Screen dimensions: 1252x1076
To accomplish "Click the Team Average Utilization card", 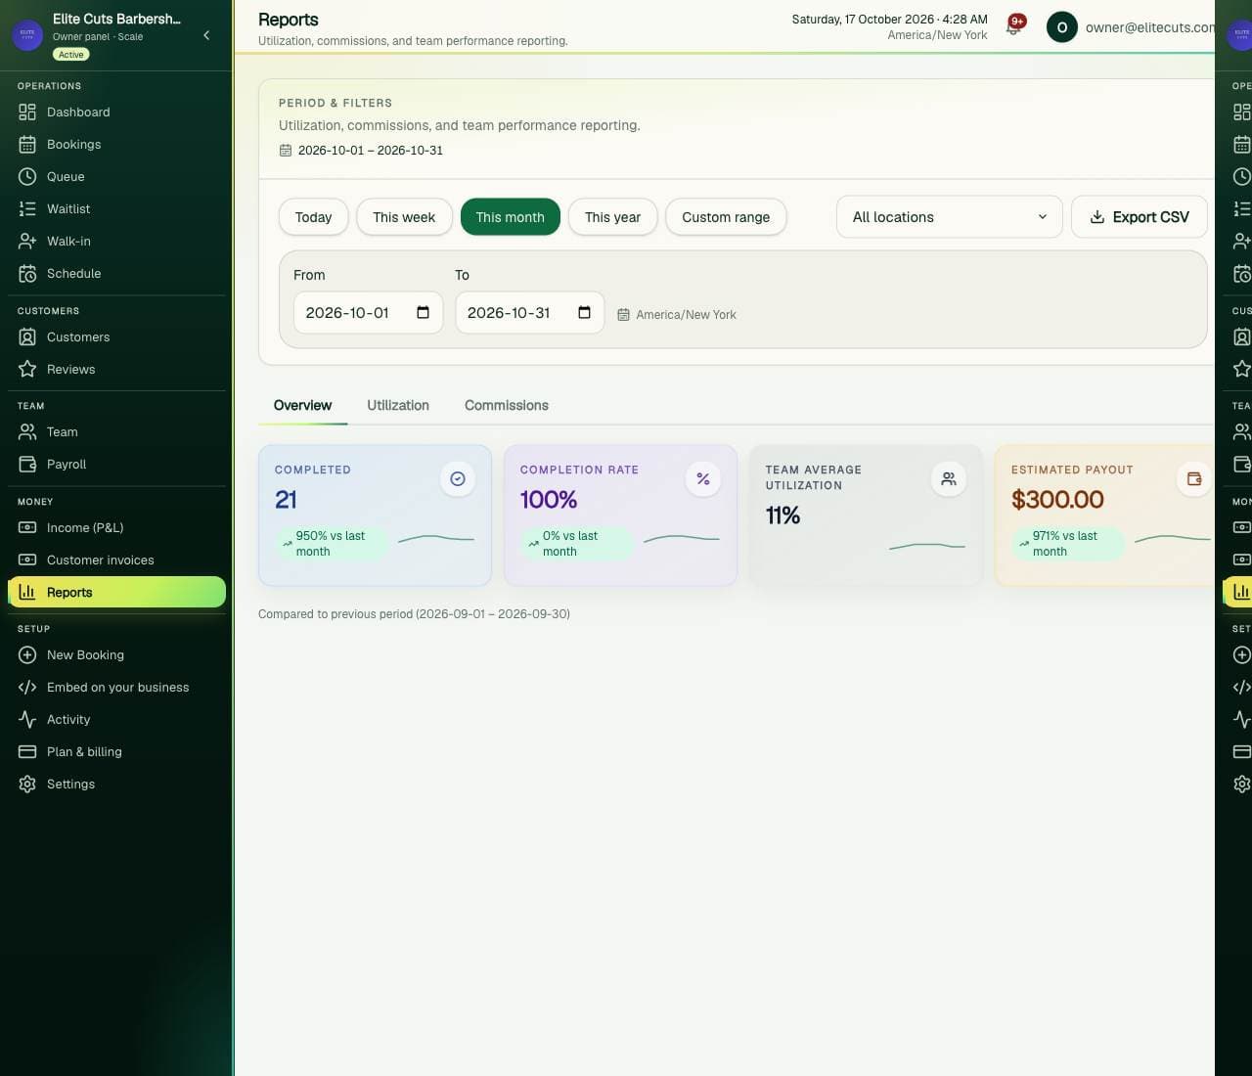I will tap(866, 516).
